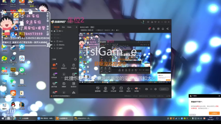Open the 虚拟形象 tool
Image resolution: width=221 pixels, height=124 pixels.
click(x=54, y=85)
